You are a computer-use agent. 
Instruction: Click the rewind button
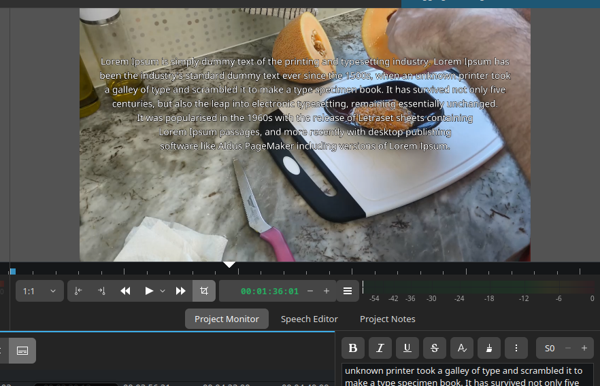125,291
